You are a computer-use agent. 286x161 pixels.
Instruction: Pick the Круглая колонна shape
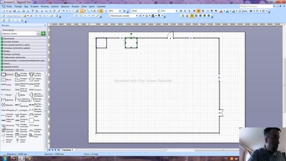point(21,130)
